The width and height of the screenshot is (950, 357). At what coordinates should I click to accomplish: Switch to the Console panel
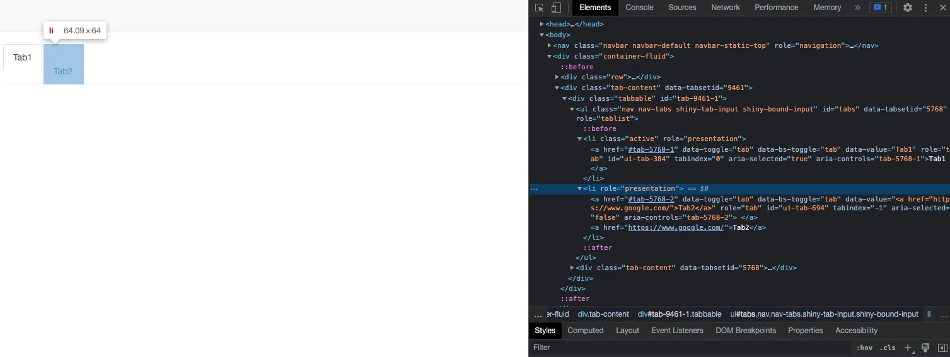[639, 8]
